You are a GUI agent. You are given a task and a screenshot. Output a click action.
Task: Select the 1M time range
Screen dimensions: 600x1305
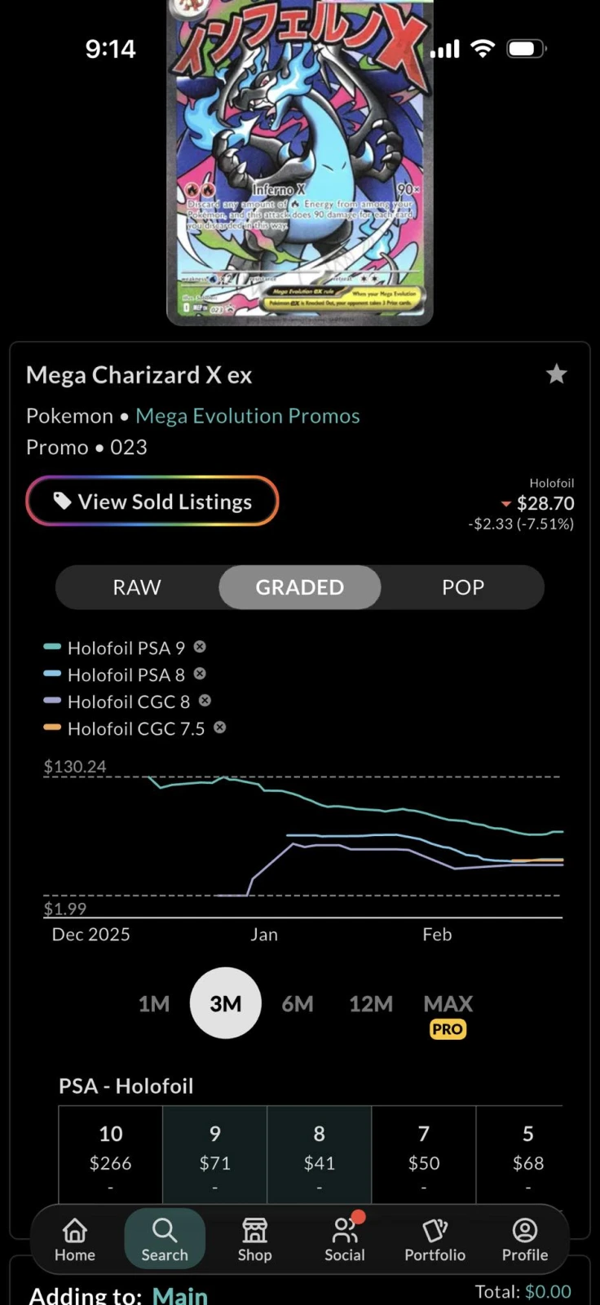point(154,1004)
